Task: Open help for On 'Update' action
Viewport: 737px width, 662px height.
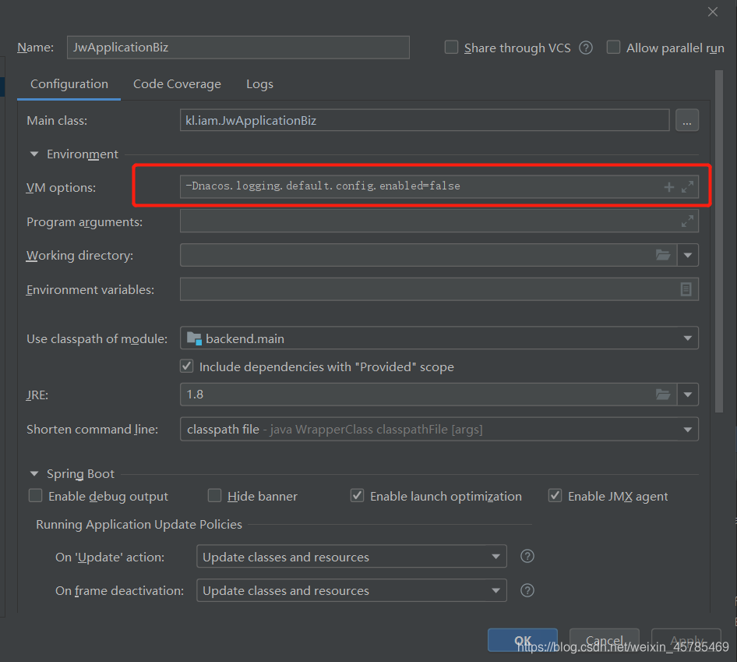Action: point(527,556)
